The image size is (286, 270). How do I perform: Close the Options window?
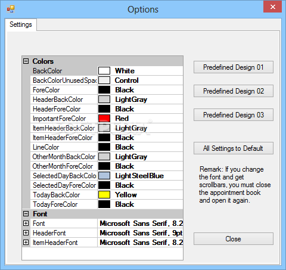tap(272, 7)
